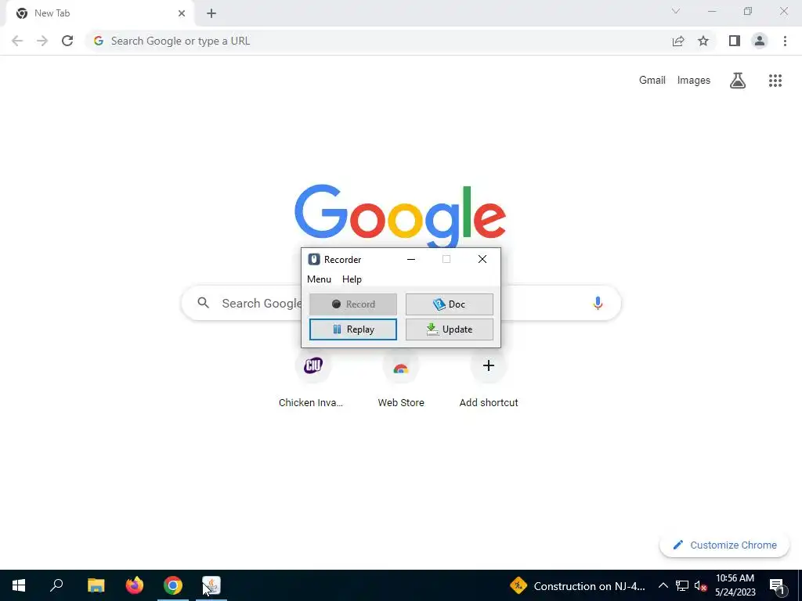Image resolution: width=802 pixels, height=601 pixels.
Task: Open the Google apps grid
Action: (x=775, y=81)
